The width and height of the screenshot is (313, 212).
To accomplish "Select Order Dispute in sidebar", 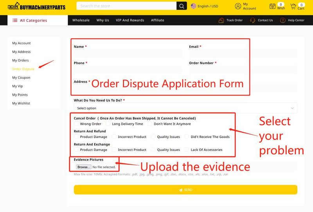I will pyautogui.click(x=23, y=69).
